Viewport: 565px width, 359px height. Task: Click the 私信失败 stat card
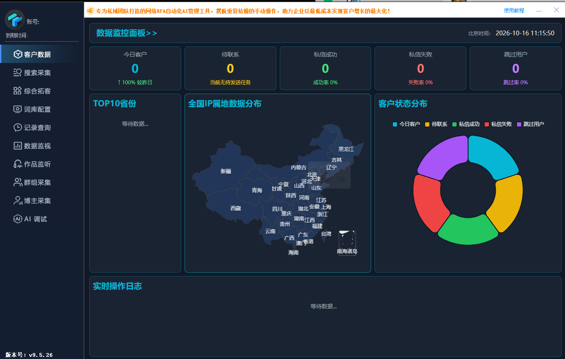point(420,68)
